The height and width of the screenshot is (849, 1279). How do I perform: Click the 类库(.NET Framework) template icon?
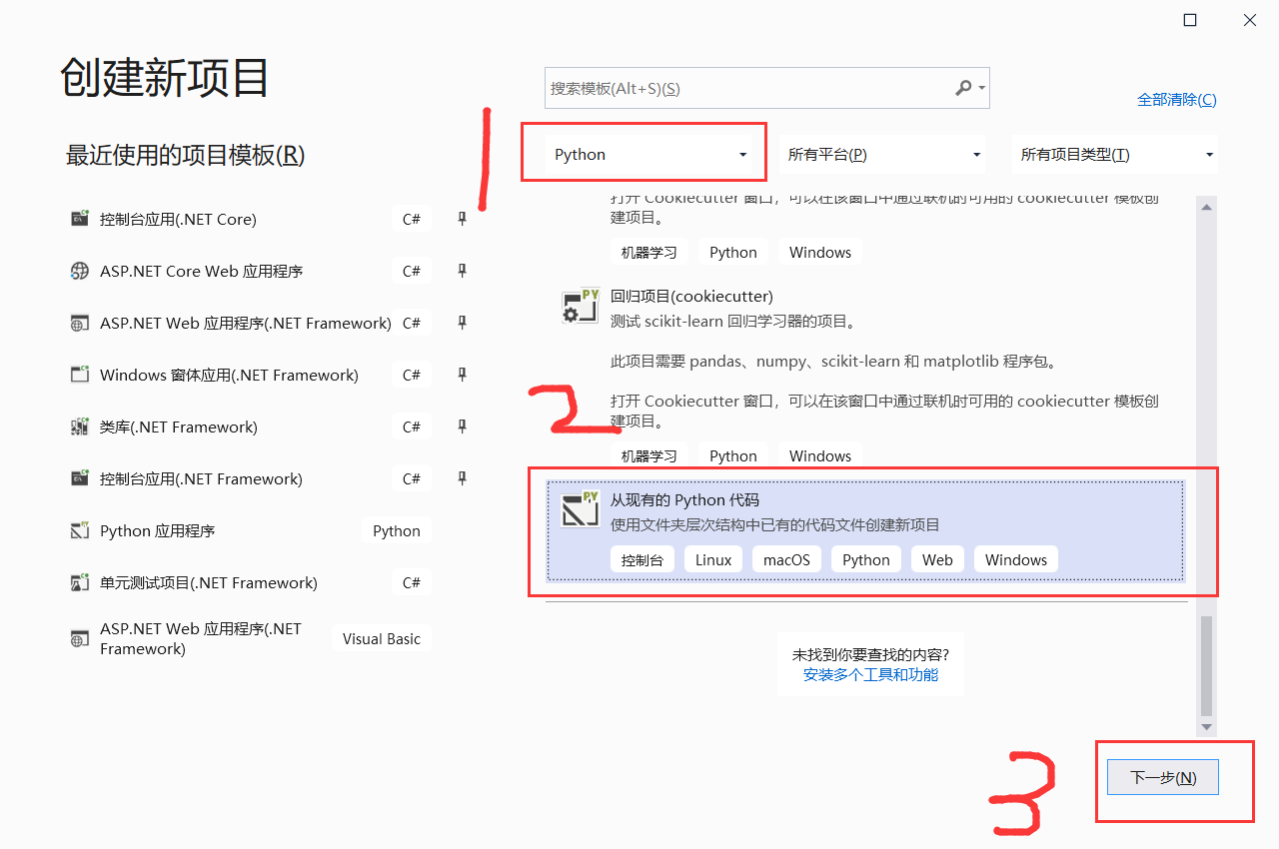[80, 426]
